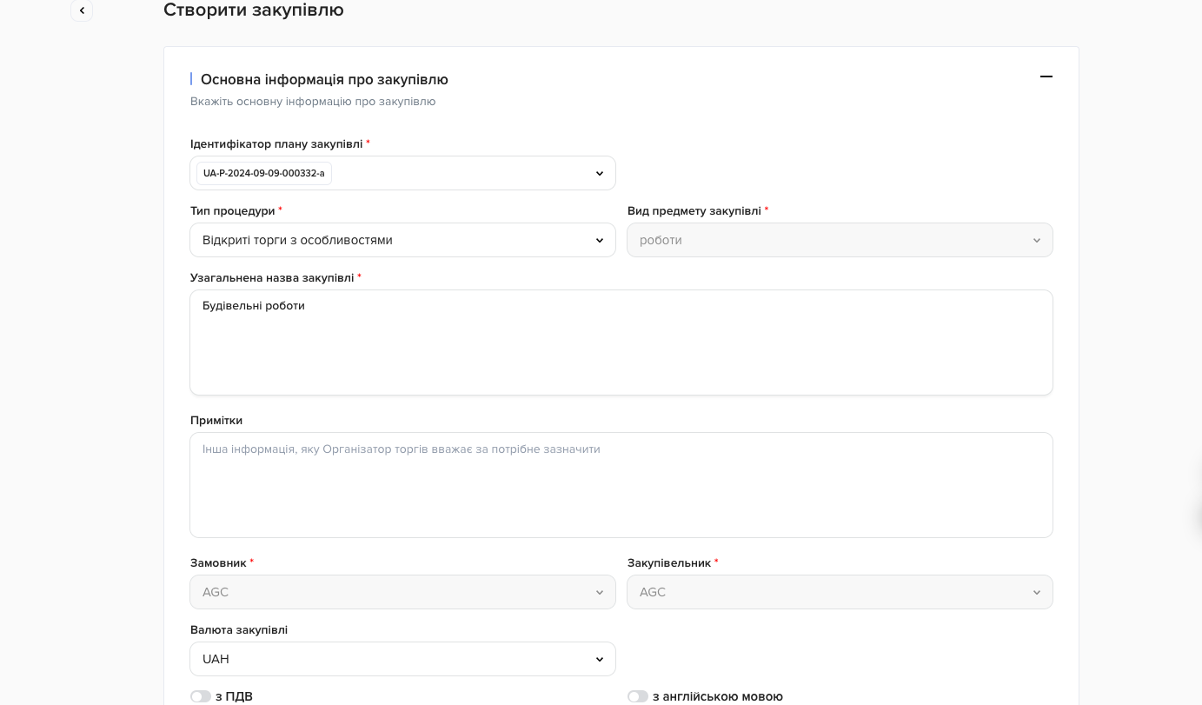Click the Тип процедури field label
Screen dimensions: 1202x705
coord(233,210)
